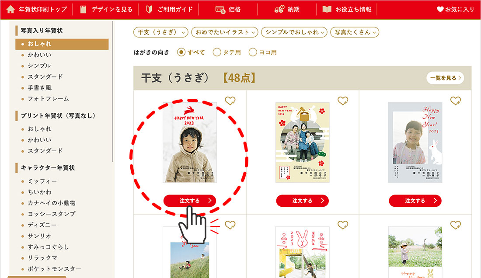Image resolution: width=481 pixels, height=278 pixels.
Task: Click the left sidebar scrollbar
Action: point(112,91)
